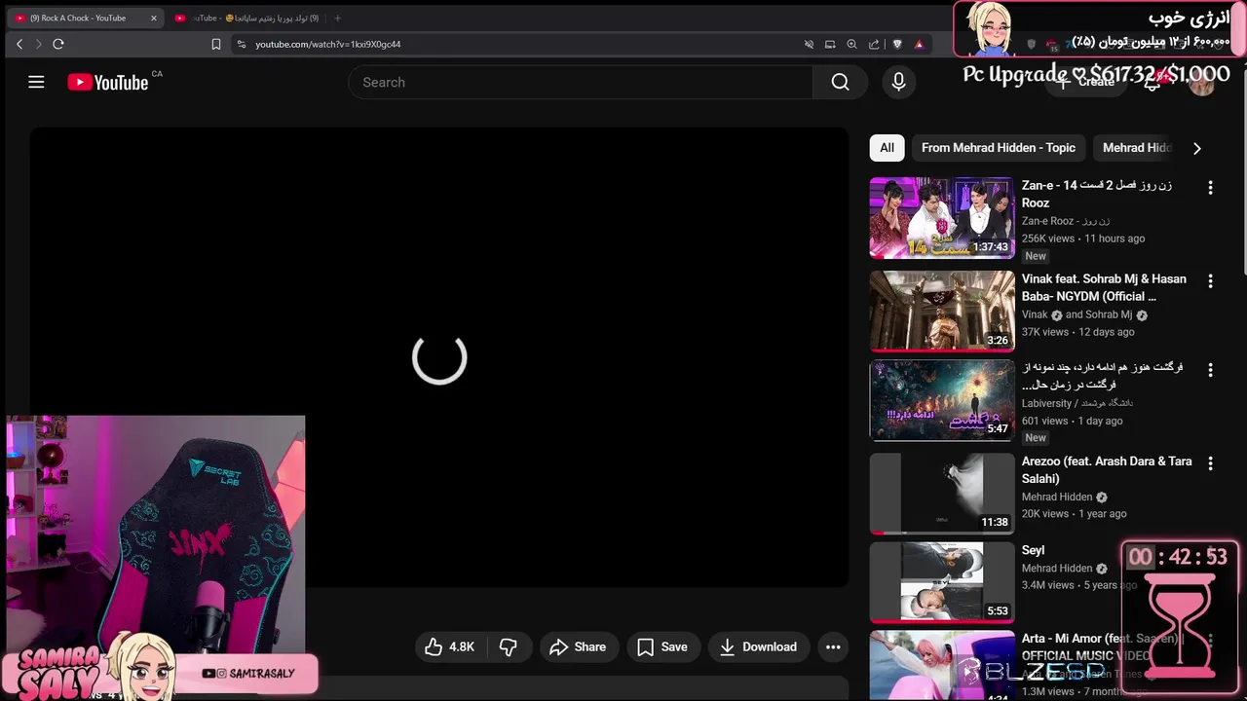Save the video to a playlist

click(x=662, y=646)
